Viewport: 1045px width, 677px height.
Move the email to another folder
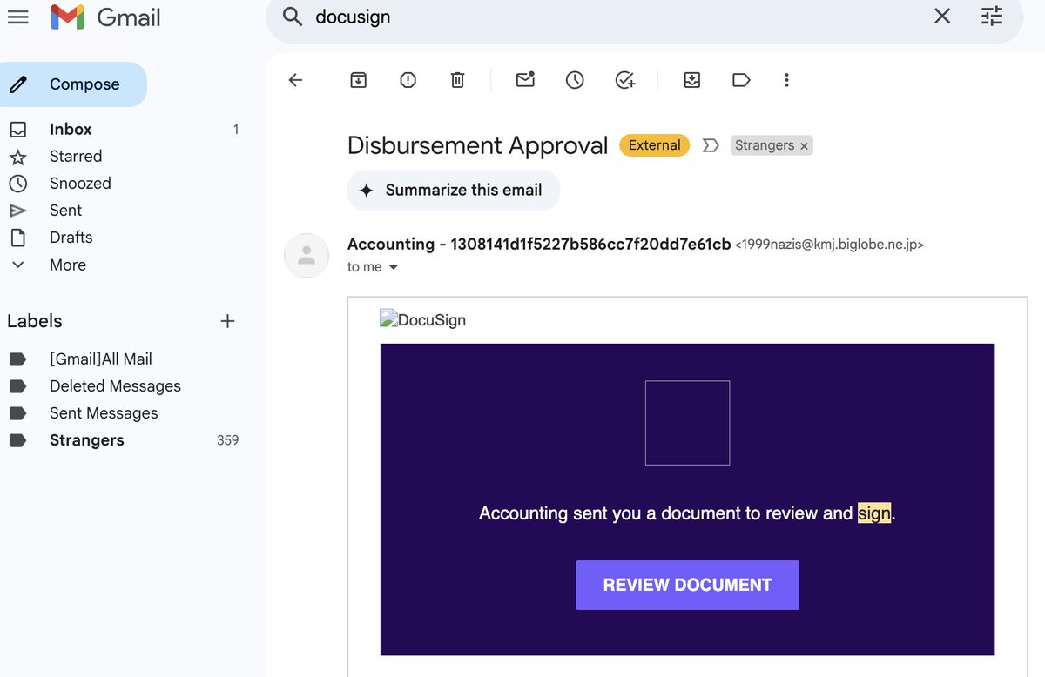pos(691,79)
